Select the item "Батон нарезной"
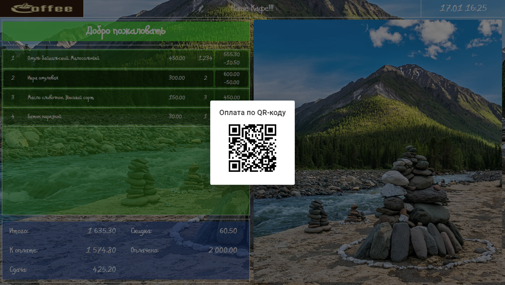 pos(45,117)
